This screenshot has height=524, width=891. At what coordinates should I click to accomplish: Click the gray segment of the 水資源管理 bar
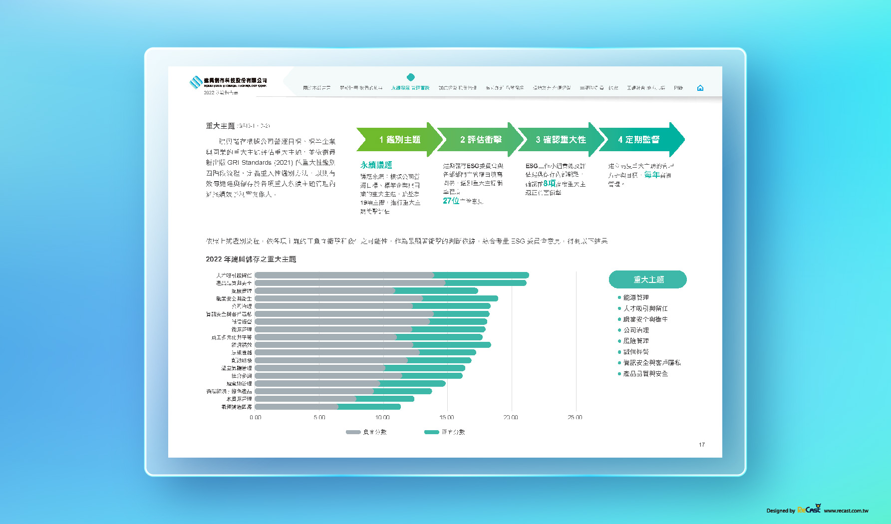pyautogui.click(x=305, y=399)
